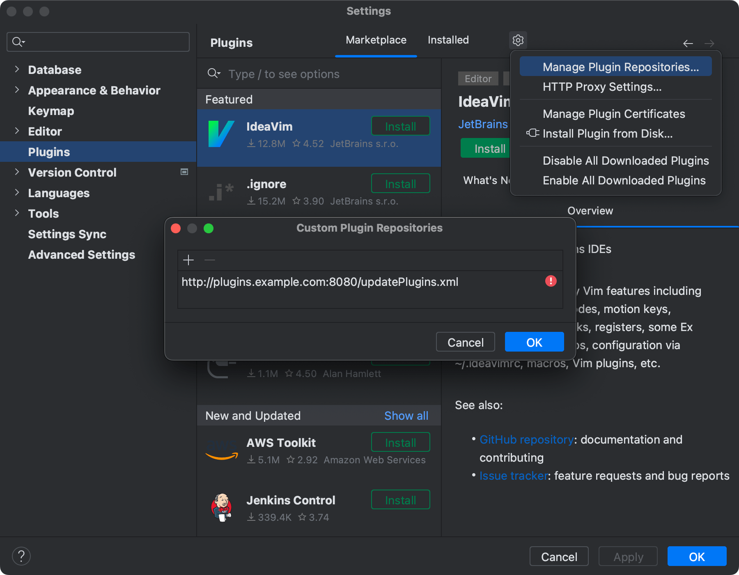The image size is (739, 575).
Task: Click the error indicator beside the repository URL
Action: [551, 281]
